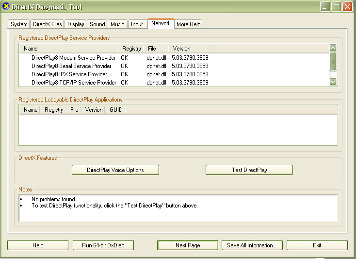Screen dimensions: 356x259
Task: Open the Input tab
Action: [x=137, y=24]
